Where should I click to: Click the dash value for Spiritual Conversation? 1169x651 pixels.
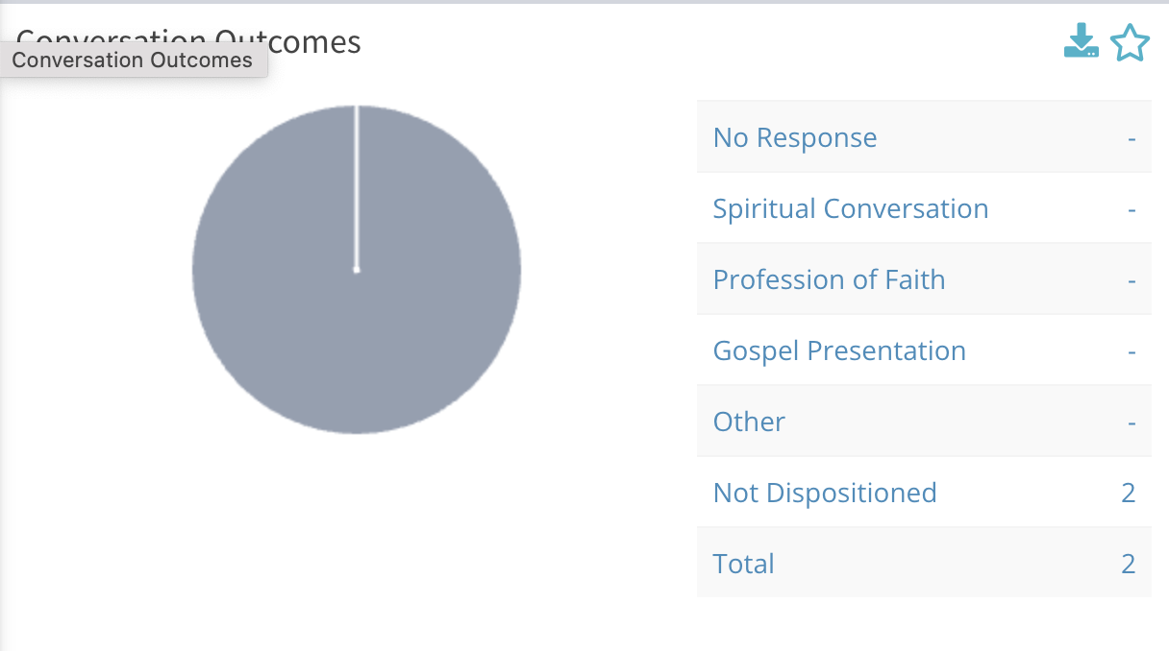[x=1132, y=208]
